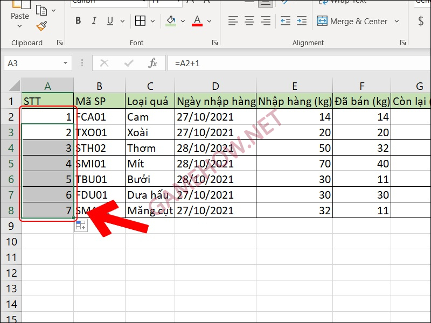Open the Font group dialog launcher
Screen dimensions: 431x323
point(215,42)
